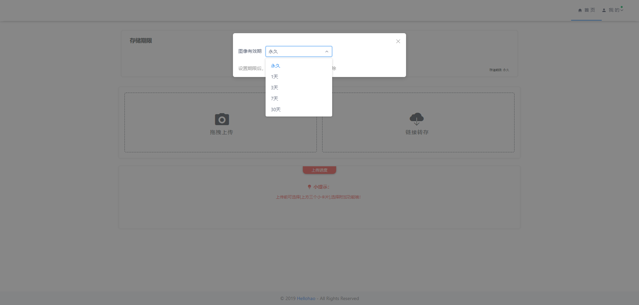Click the cloud download icon
Viewport: 639px width, 305px height.
tap(417, 119)
